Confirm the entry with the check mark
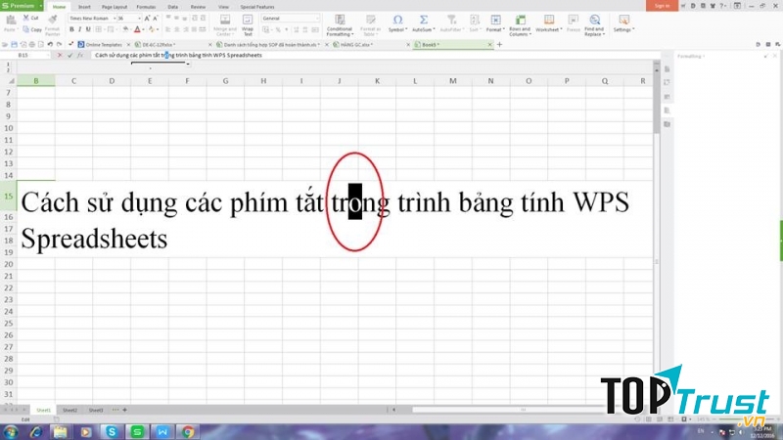This screenshot has width=783, height=440. click(x=69, y=56)
